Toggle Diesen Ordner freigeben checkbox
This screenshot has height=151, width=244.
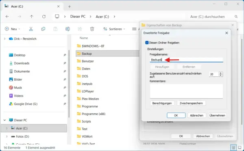[147, 43]
